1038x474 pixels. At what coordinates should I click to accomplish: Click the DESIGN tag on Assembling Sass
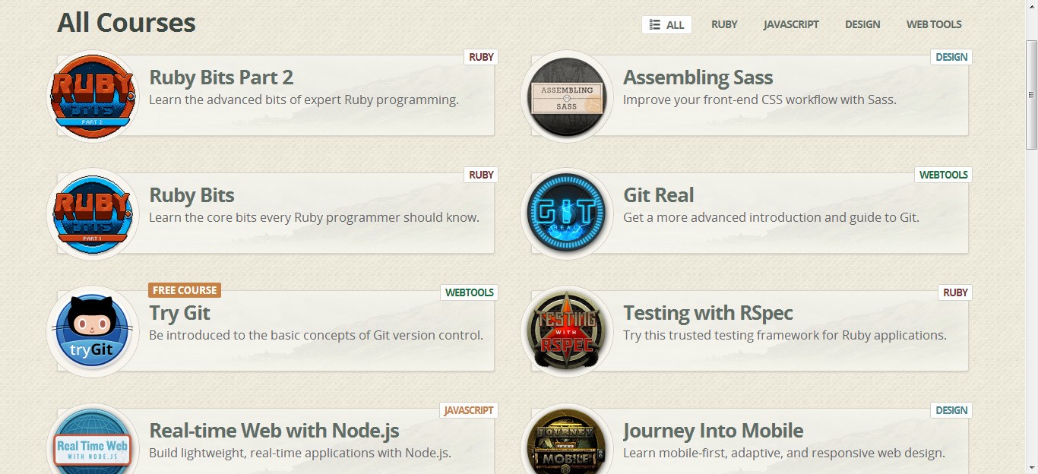tap(951, 57)
